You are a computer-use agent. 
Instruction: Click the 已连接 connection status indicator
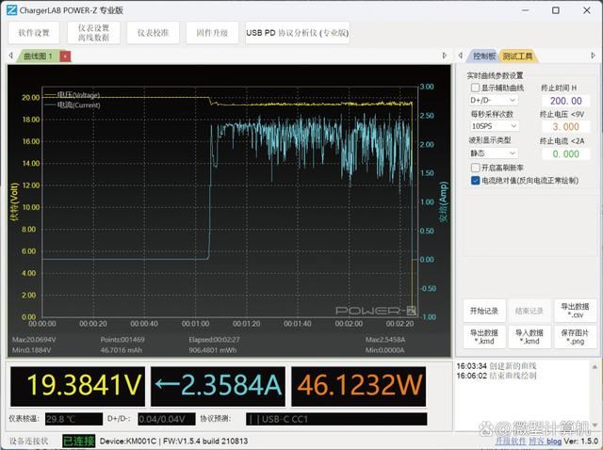[x=78, y=440]
